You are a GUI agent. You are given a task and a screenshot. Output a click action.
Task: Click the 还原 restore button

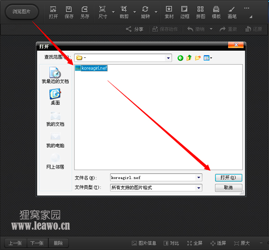point(254,29)
